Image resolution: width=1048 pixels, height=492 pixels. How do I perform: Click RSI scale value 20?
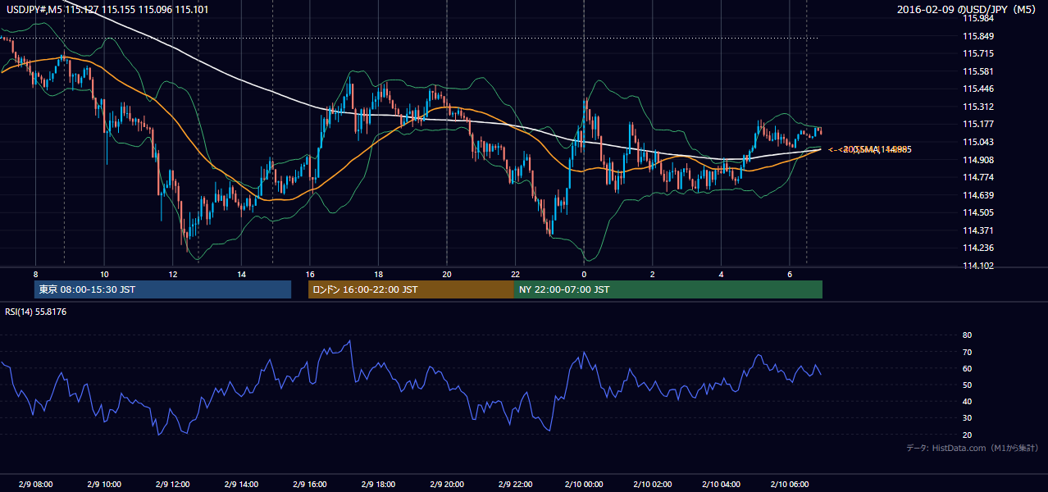click(967, 435)
